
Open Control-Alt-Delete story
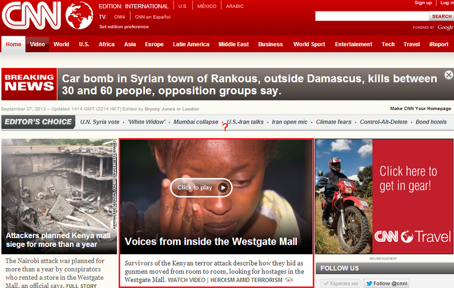383,122
